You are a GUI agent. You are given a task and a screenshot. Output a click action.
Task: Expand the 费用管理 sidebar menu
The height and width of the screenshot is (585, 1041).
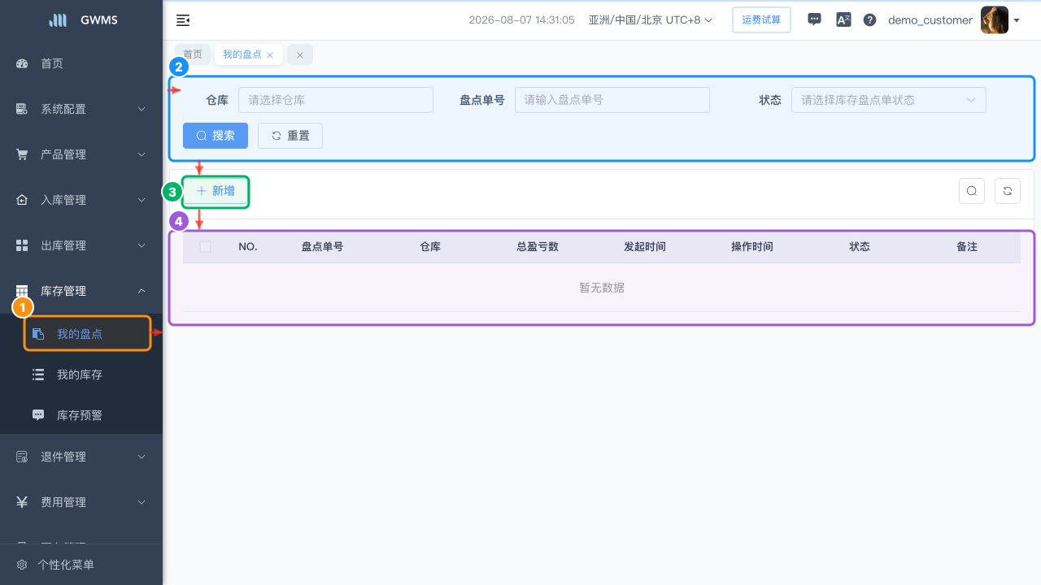tap(81, 502)
